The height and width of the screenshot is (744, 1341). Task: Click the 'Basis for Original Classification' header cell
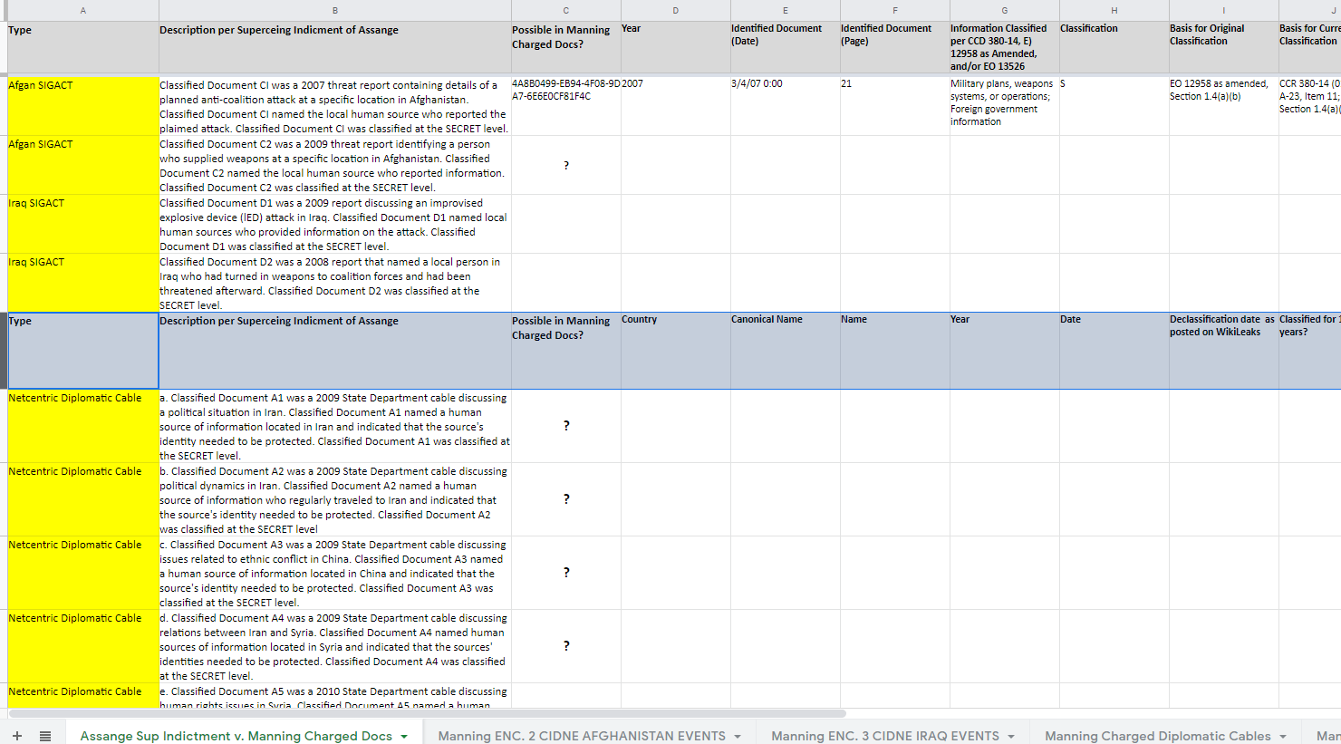(x=1224, y=48)
